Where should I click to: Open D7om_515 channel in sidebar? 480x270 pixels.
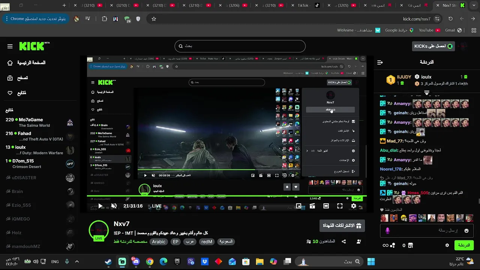(40, 163)
